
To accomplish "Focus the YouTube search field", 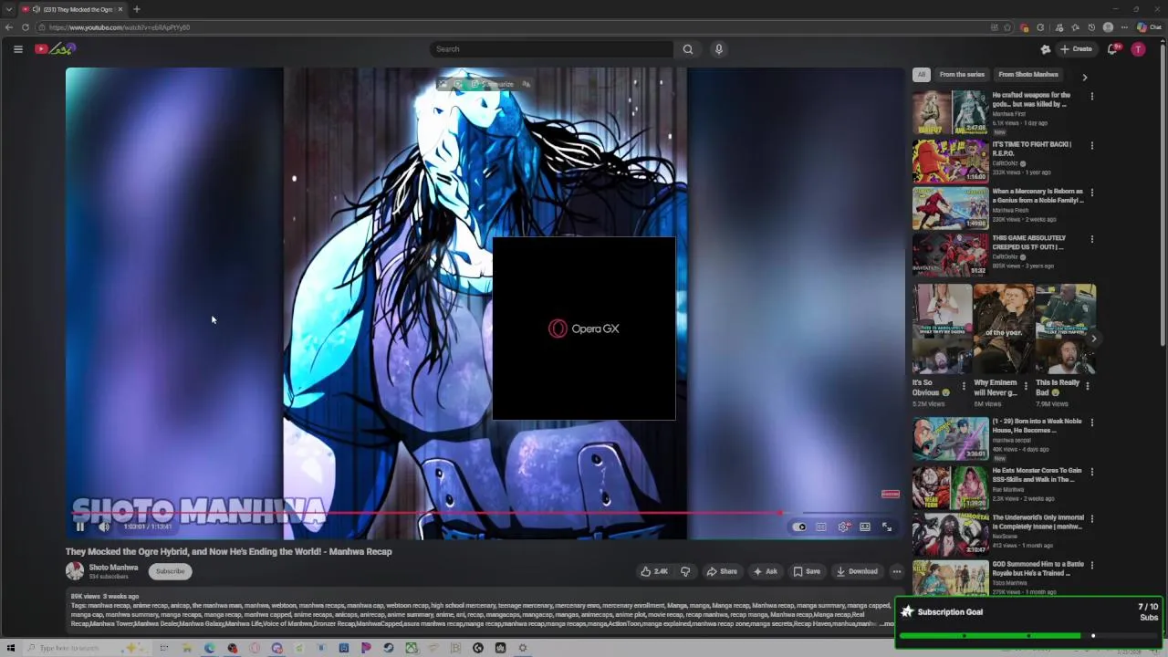I will click(x=551, y=49).
